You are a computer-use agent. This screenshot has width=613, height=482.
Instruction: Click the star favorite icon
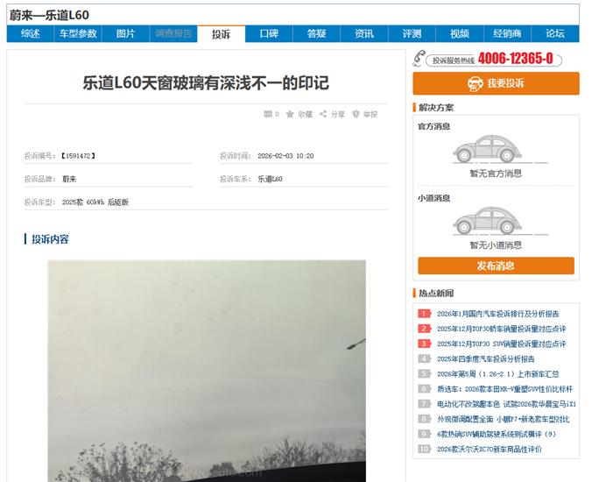pyautogui.click(x=290, y=114)
